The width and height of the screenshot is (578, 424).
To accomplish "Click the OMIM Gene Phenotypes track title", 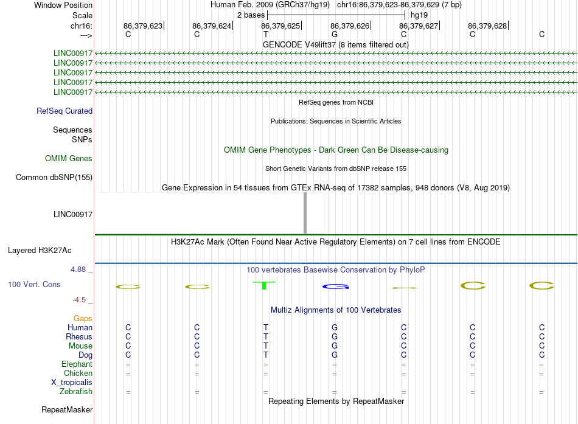I will 336,150.
